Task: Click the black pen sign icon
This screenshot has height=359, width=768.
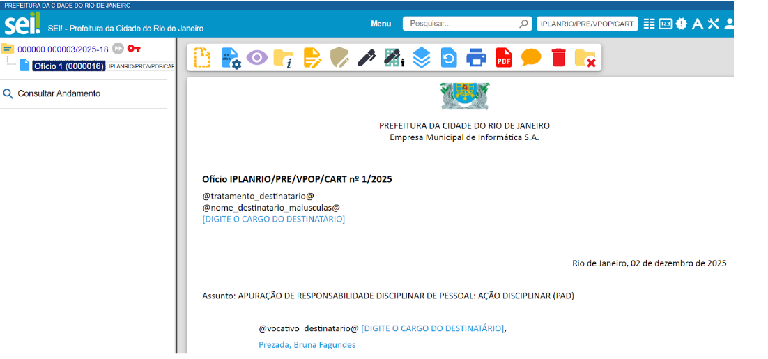Action: (367, 58)
